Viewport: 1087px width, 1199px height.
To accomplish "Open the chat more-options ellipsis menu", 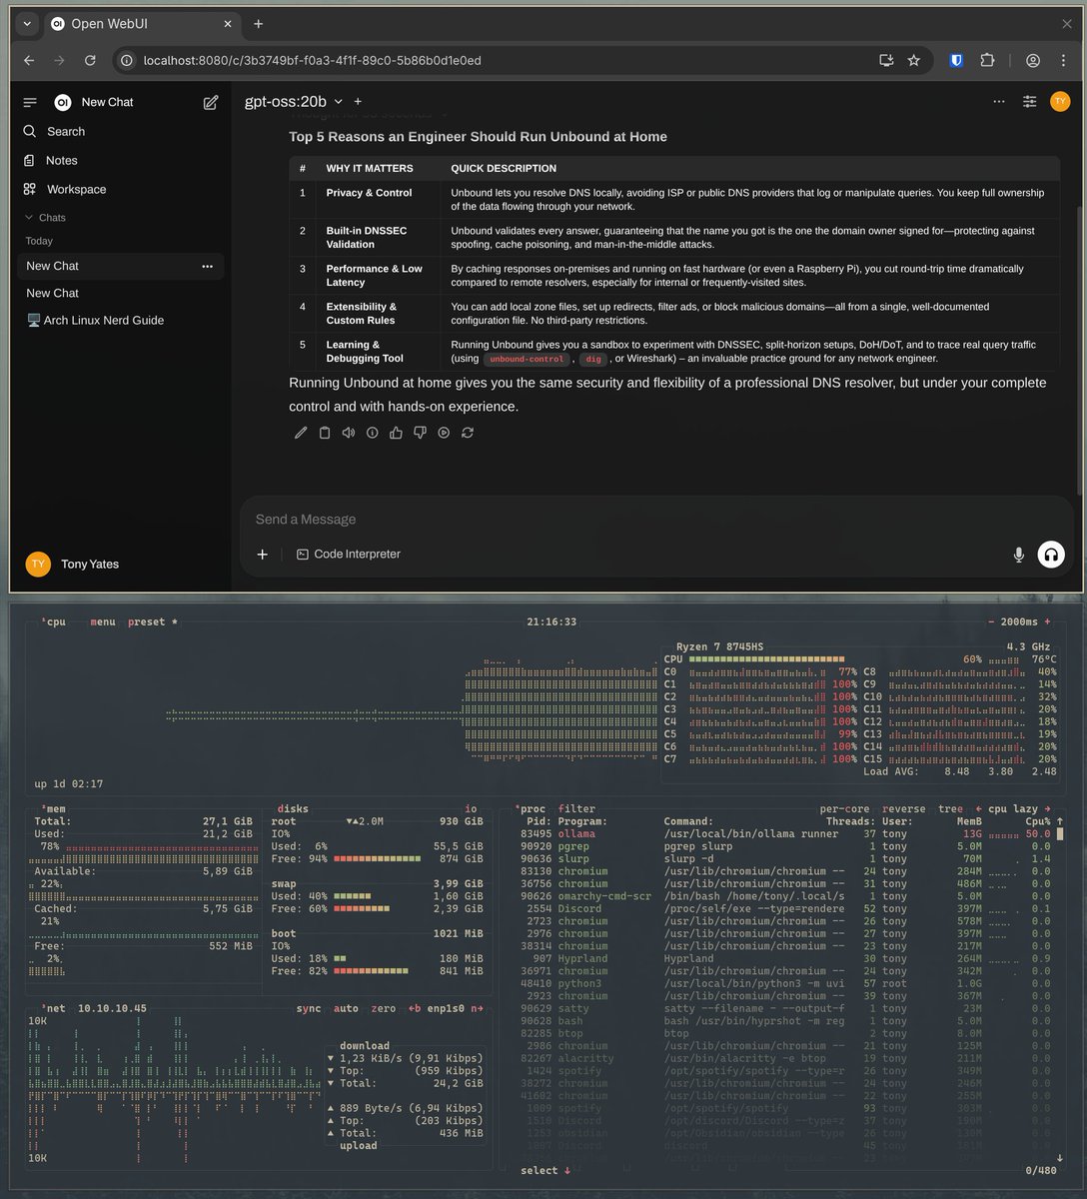I will pyautogui.click(x=999, y=102).
